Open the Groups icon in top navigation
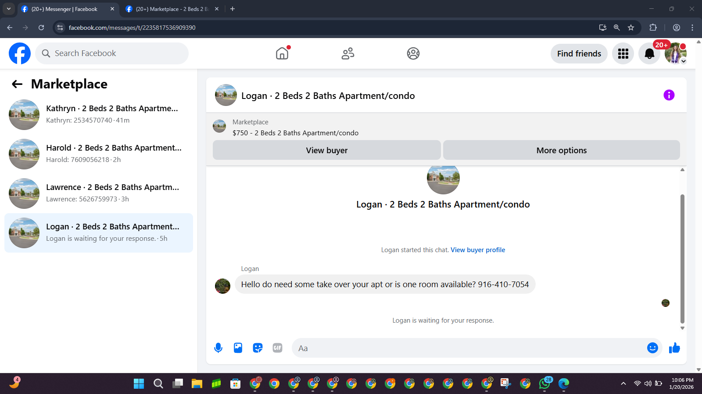 point(413,53)
